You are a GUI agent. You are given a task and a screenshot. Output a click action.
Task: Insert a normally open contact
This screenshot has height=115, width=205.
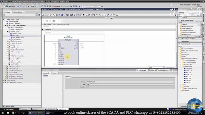pyautogui.click(x=44, y=21)
